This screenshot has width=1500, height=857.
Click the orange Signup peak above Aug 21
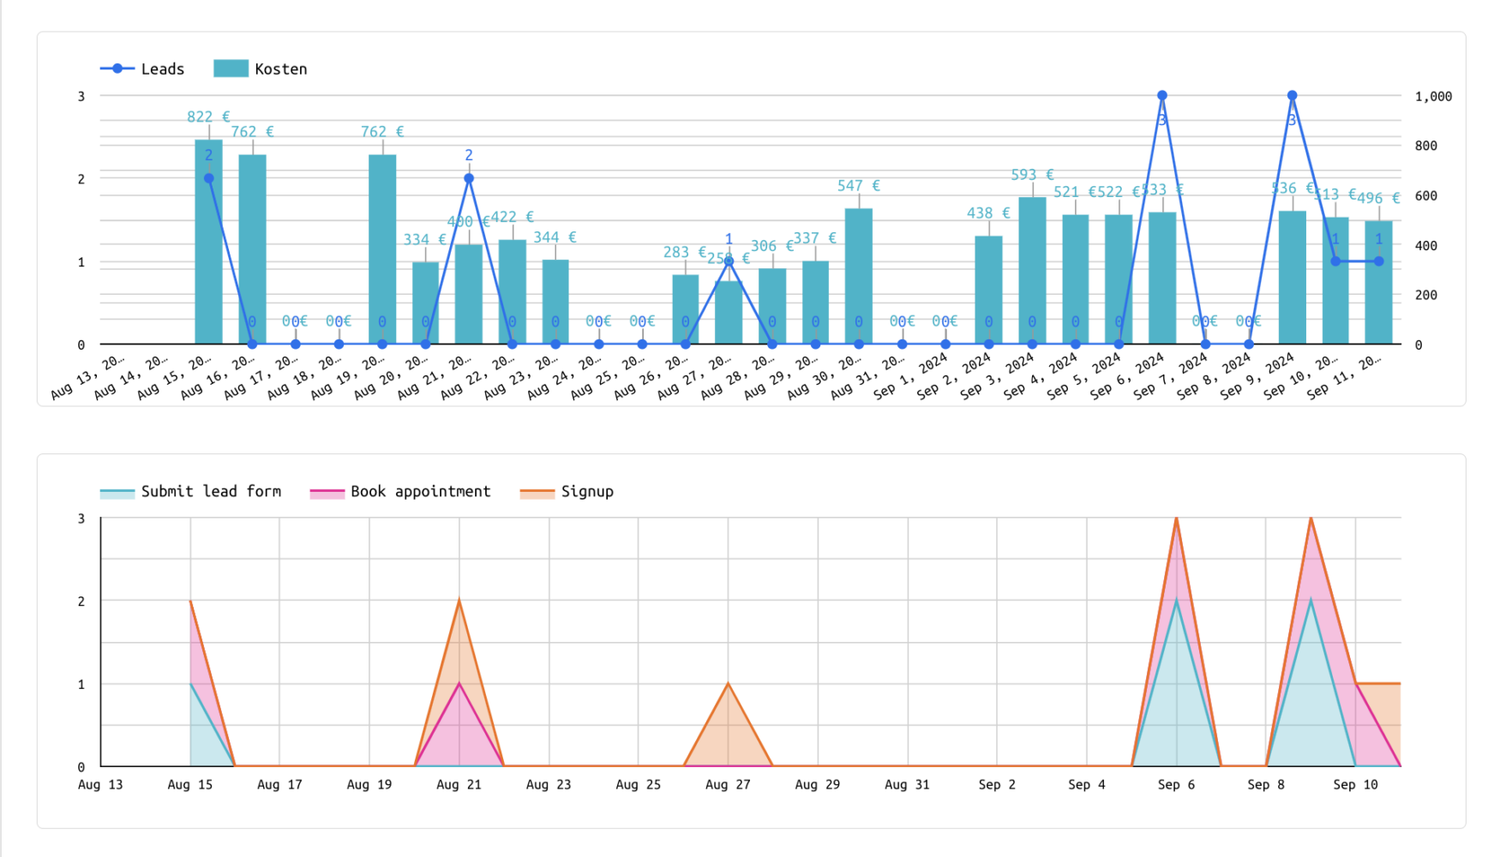(x=459, y=602)
